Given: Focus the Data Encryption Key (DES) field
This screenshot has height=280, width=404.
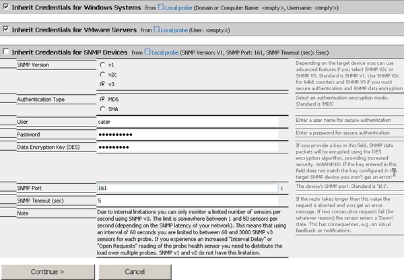Looking at the screenshot, I should tap(188, 147).
